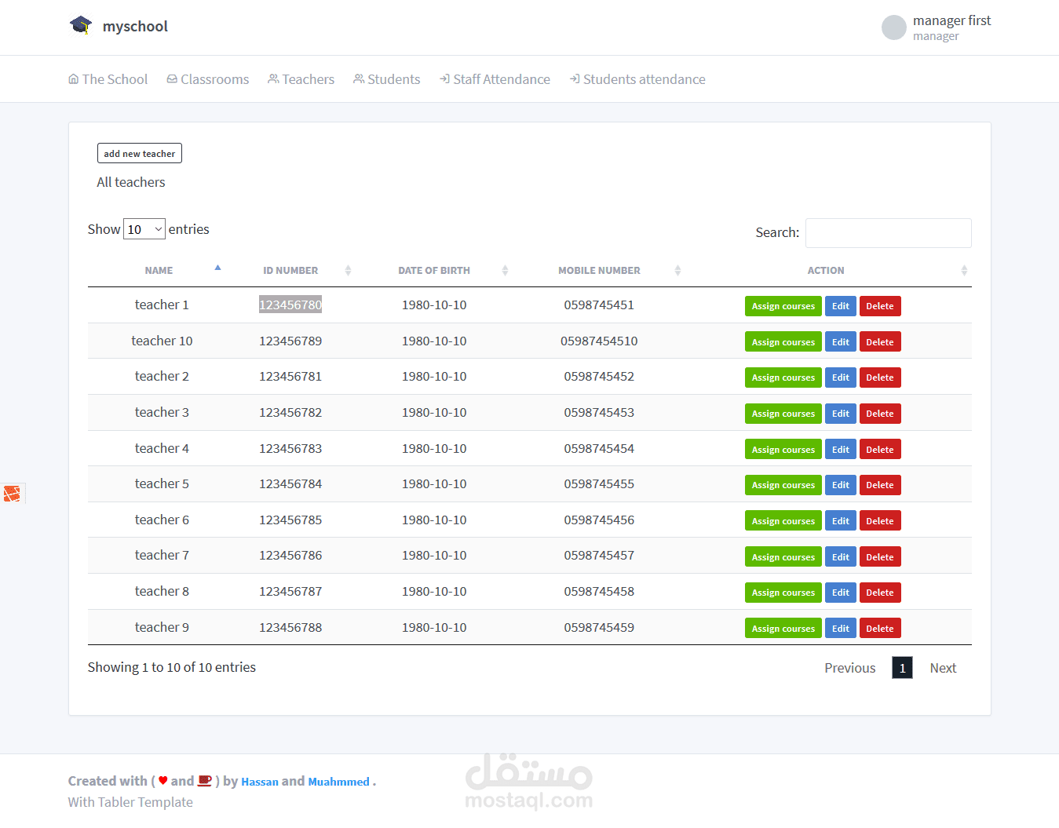Click the highlighted ID 123456780 cell
This screenshot has width=1059, height=828.
click(x=290, y=305)
